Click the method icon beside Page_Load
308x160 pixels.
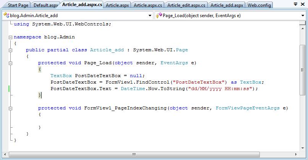159,15
